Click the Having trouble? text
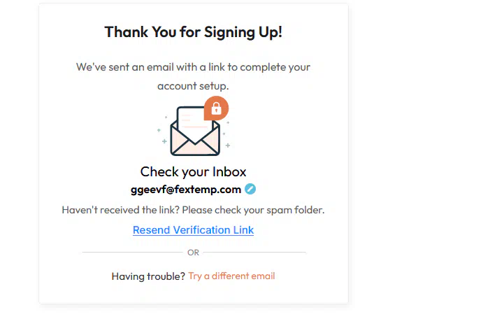 [148, 276]
